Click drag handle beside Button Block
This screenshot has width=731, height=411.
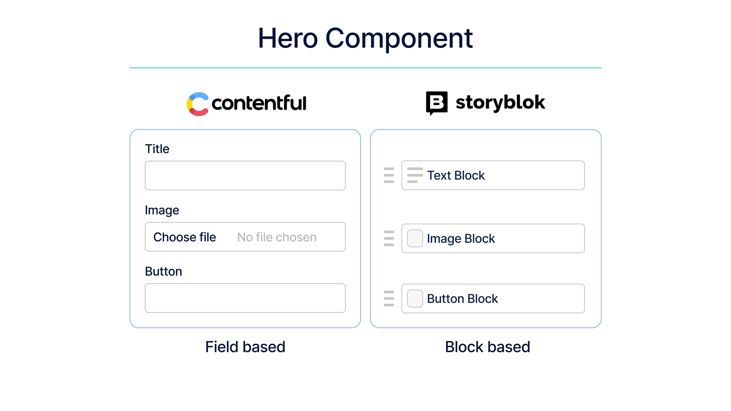(x=389, y=299)
